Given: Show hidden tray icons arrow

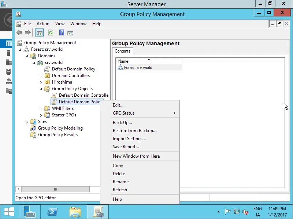Looking at the screenshot, I should click(x=219, y=212).
